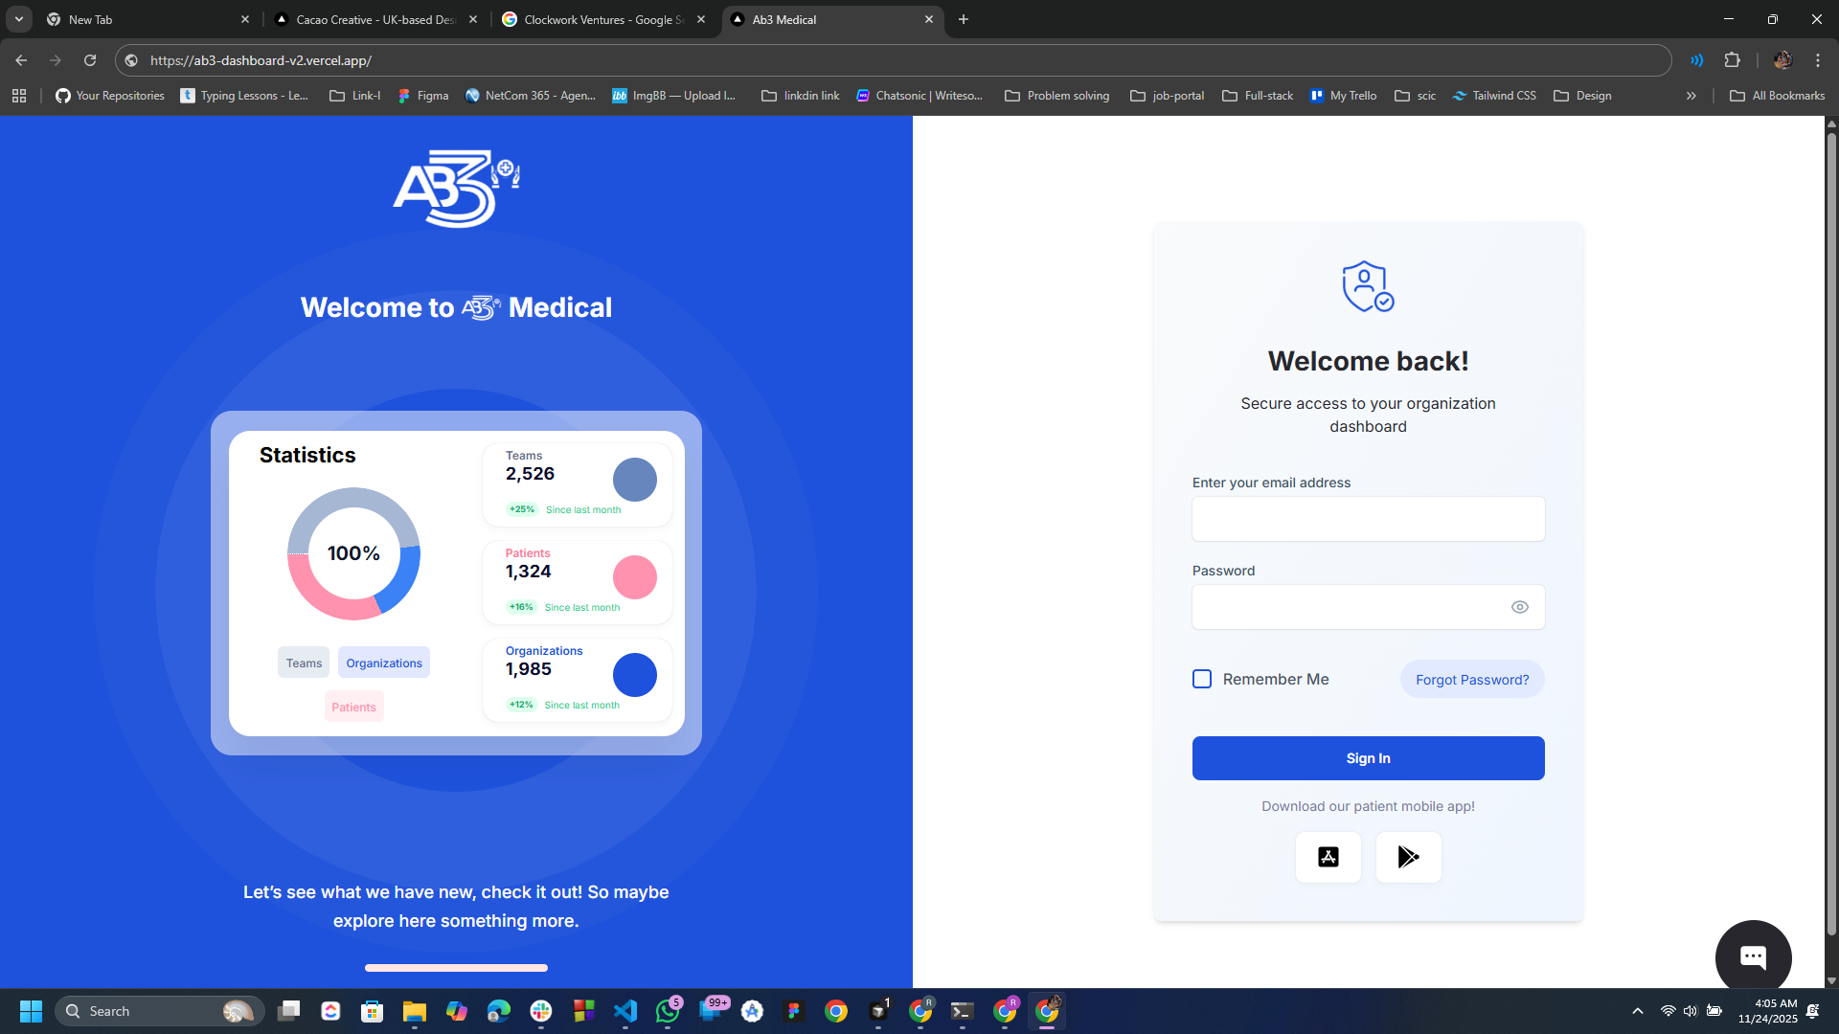1839x1034 pixels.
Task: Open the Figma bookmark
Action: click(422, 95)
